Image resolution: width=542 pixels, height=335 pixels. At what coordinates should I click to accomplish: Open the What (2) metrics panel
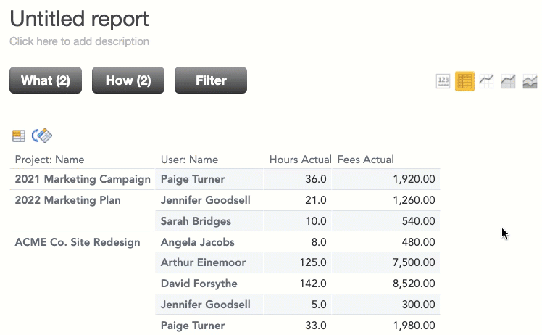46,80
